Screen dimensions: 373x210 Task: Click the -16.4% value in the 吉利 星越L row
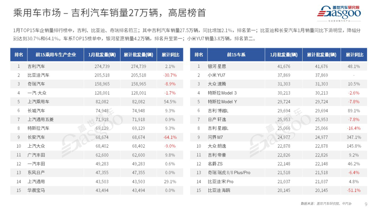click(x=354, y=129)
